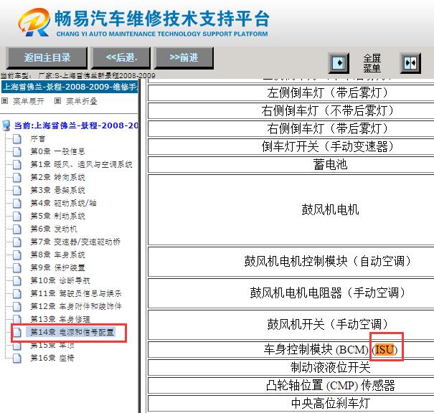Open 第0章 一般信息
Screen dimensions: 434x413
57,151
